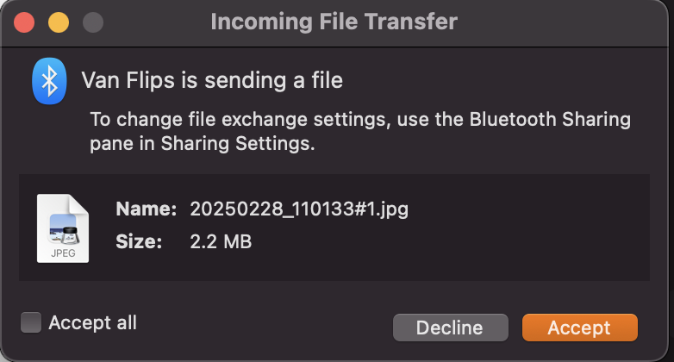Screen dimensions: 674x362
Task: Click the Name: field label
Action: (147, 209)
